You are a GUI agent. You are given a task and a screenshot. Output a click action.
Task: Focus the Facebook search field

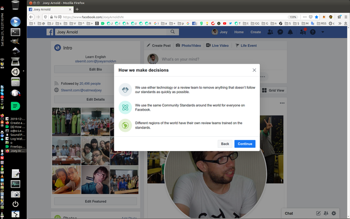tap(111, 32)
